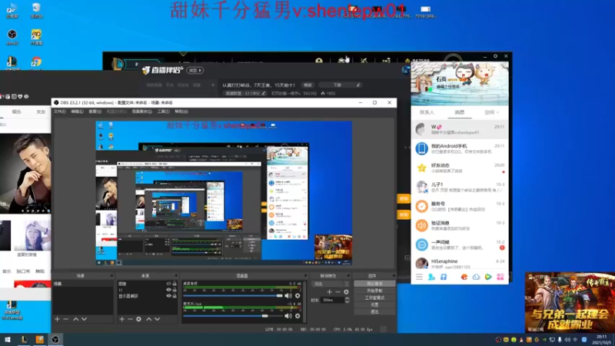The height and width of the screenshot is (346, 615).
Task: Open QQ cloud icon in bottom bar
Action: pyautogui.click(x=476, y=277)
